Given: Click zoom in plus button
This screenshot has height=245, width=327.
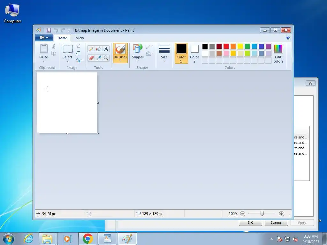Looking at the screenshot, I should click(x=282, y=213).
